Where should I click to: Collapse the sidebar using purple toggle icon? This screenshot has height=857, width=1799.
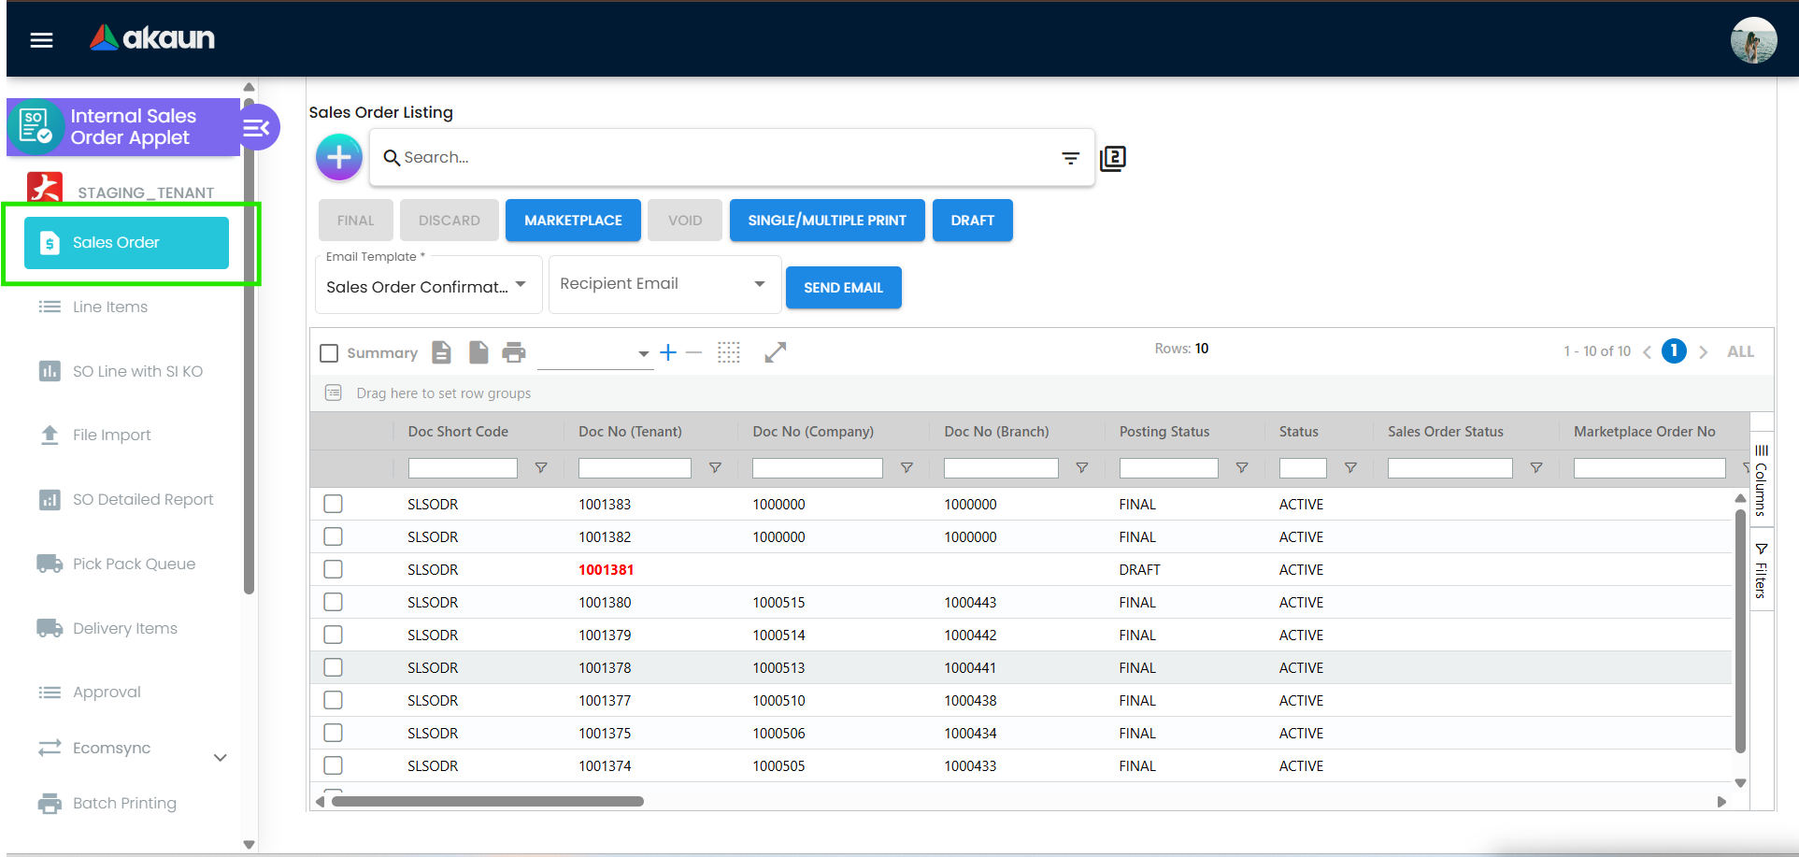coord(256,128)
